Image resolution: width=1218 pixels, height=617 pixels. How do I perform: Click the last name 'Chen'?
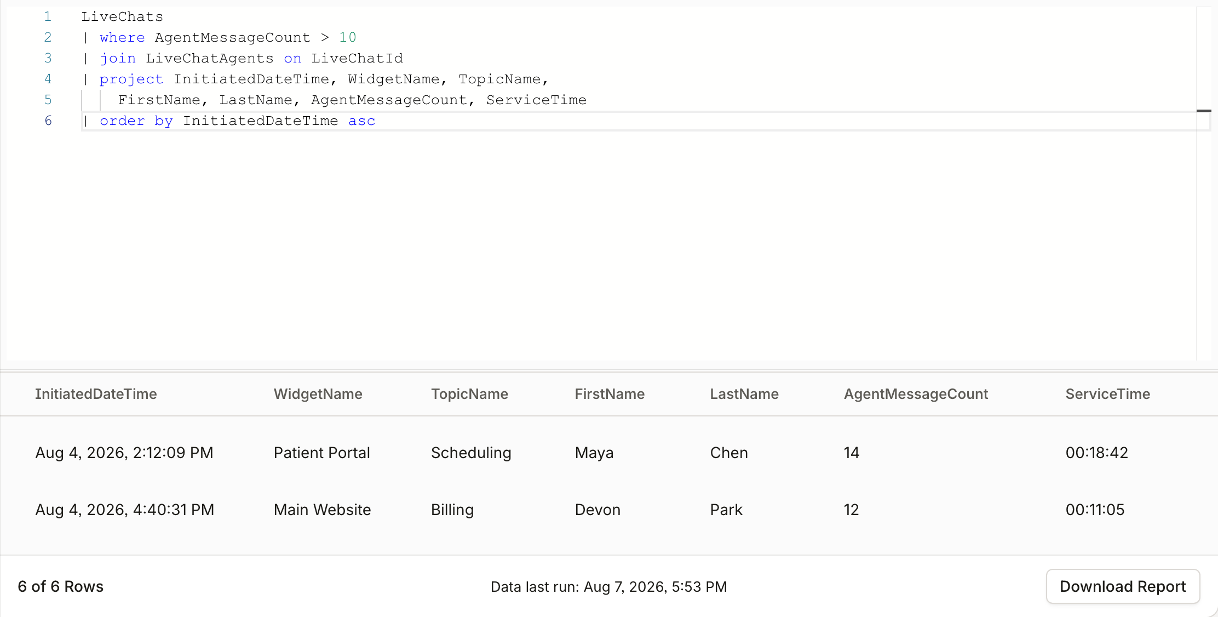coord(729,453)
